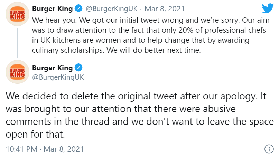Visit @BurgerKingUK handle next to parent tweet date
Viewport: 279px width, 159px height.
[112, 9]
